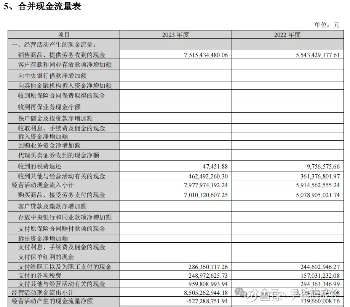Click row 回购业务资金净增加额
This screenshot has height=307, width=350.
[176, 145]
